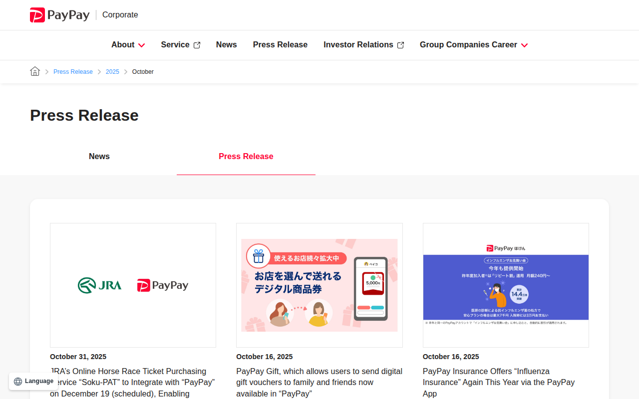This screenshot has width=639, height=399.
Task: Open the Service menu item
Action: (180, 45)
